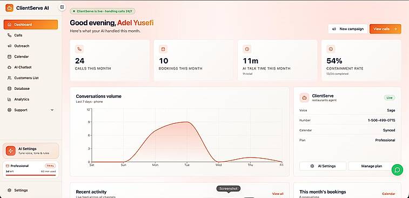Open Settings in the sidebar
Viewport: 409px width, 198px height.
pos(31,190)
